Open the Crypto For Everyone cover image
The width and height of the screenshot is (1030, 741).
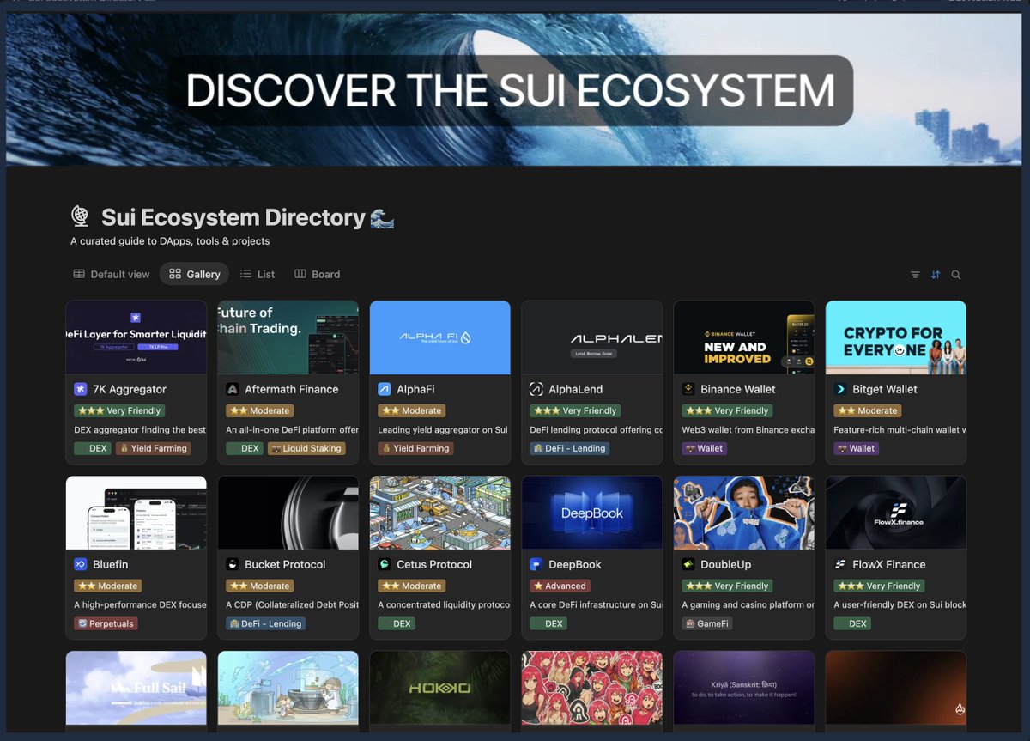coord(896,337)
